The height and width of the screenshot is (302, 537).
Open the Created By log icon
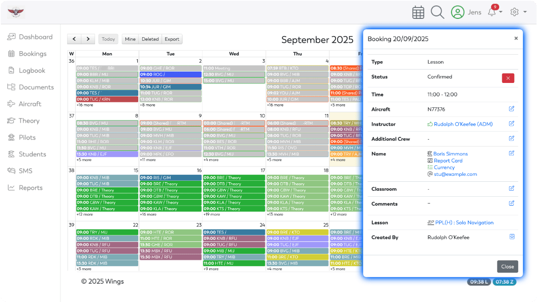(512, 237)
